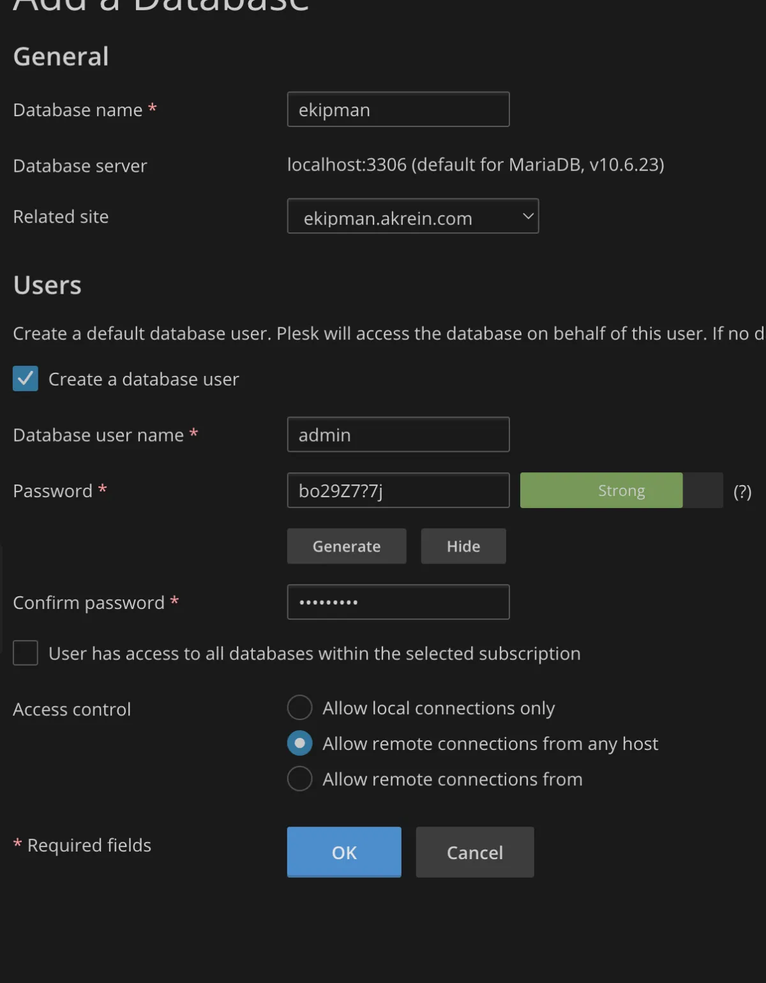Click the password help (?) icon

(742, 491)
